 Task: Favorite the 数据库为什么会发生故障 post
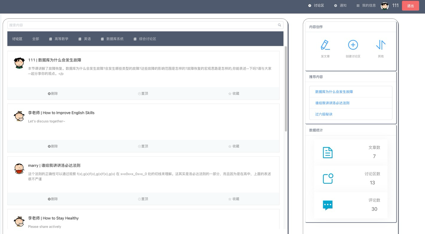(234, 93)
